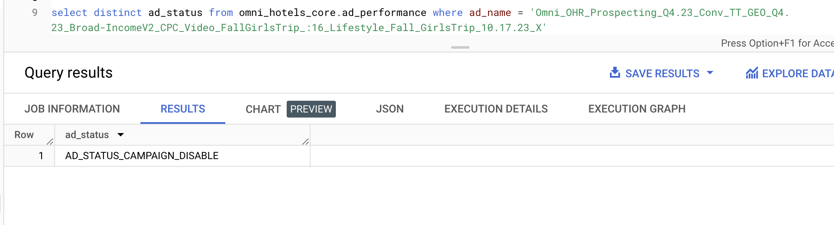Switch to the JSON tab

[x=390, y=109]
